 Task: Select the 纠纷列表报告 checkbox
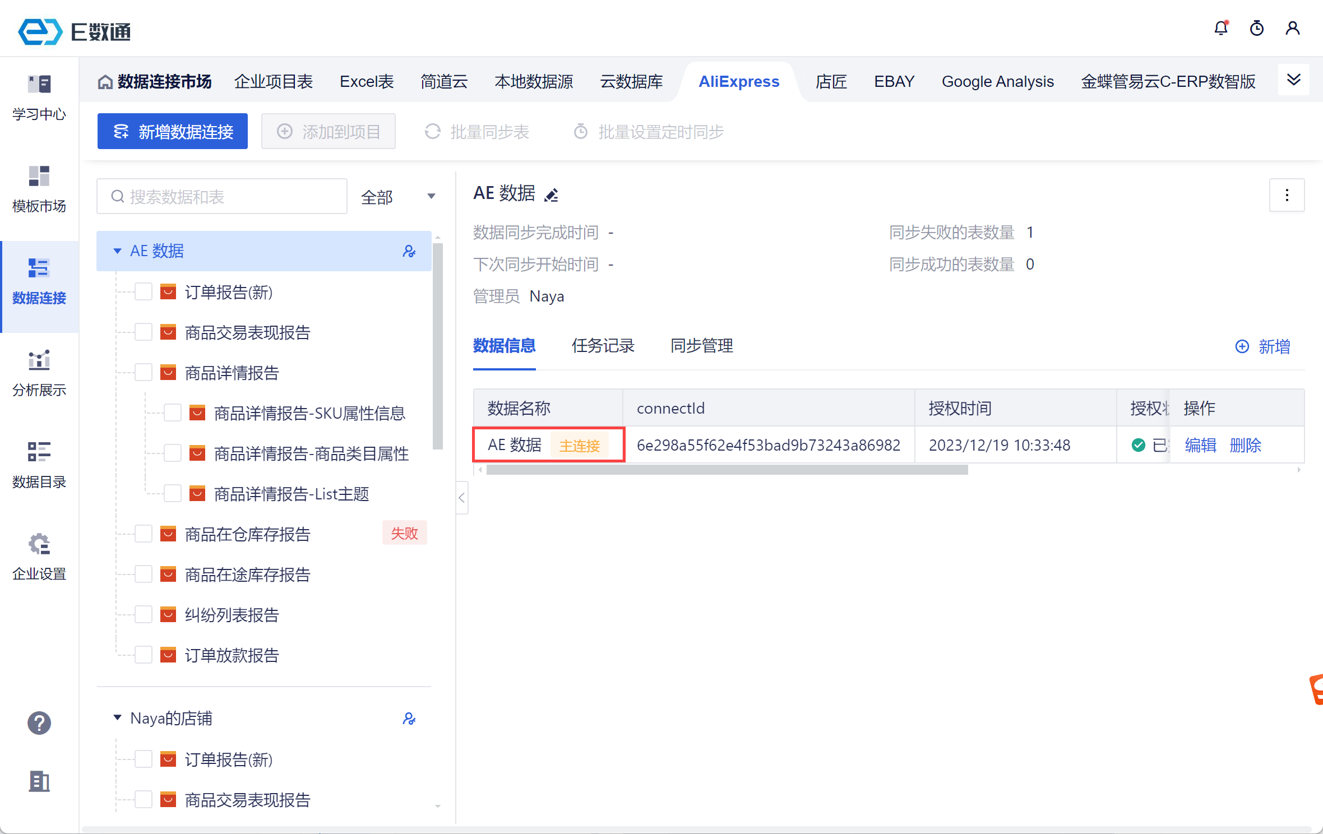144,615
